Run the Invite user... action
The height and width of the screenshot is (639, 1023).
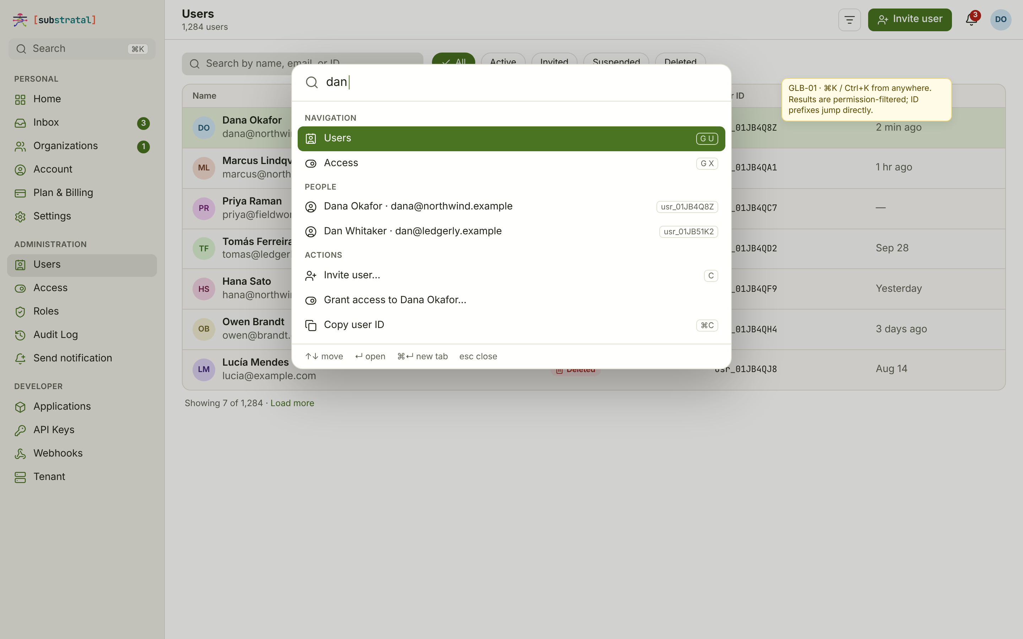point(511,275)
